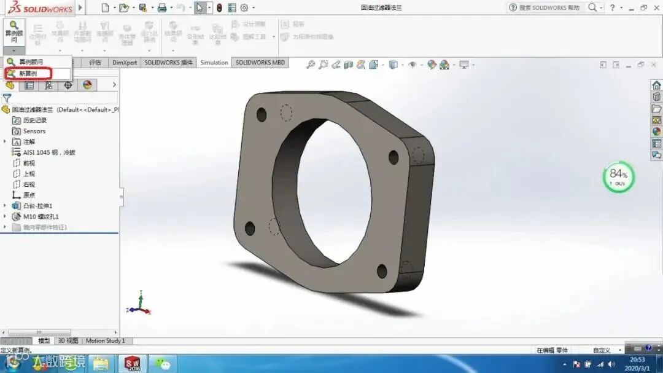Click the Previous View icon

coord(336,65)
